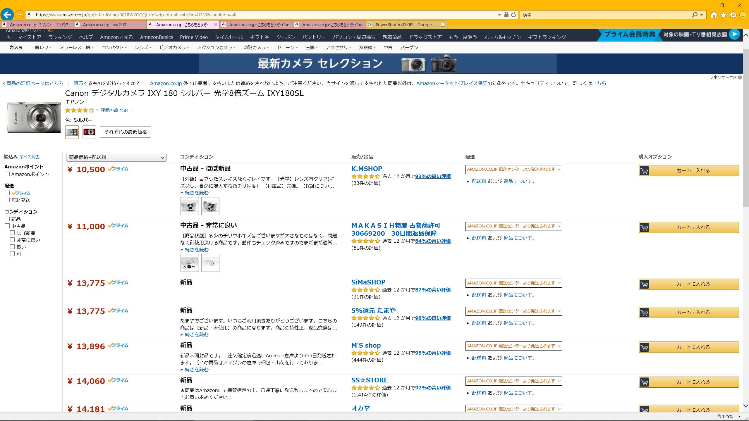Open the タイムセール nav menu item
This screenshot has width=749, height=421.
229,37
